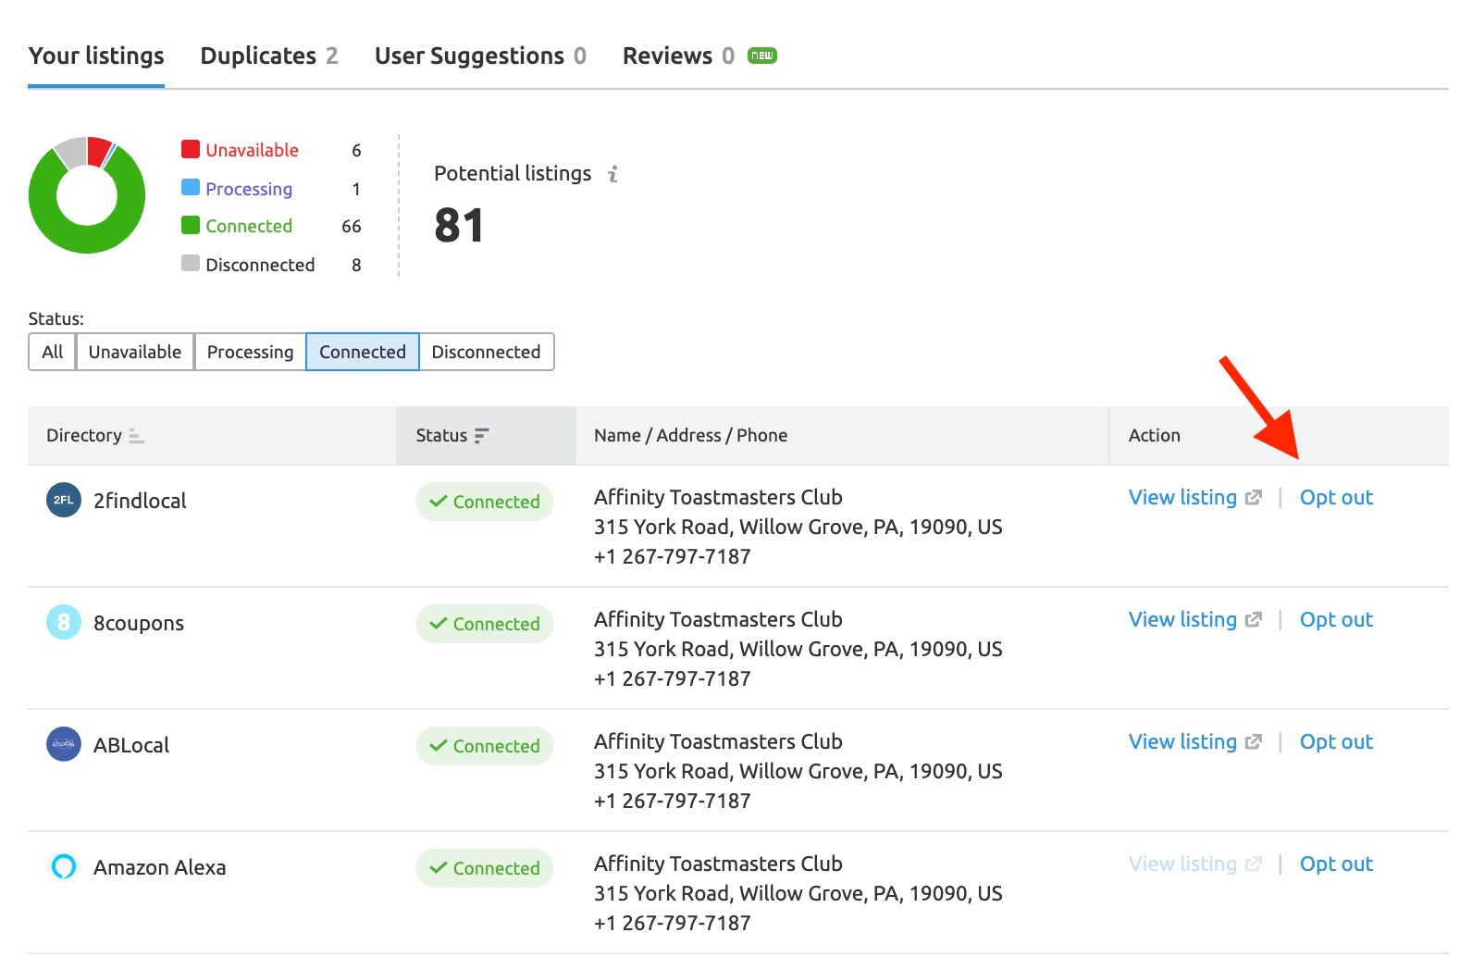
Task: Open View listing for ABLocal
Action: click(x=1182, y=741)
